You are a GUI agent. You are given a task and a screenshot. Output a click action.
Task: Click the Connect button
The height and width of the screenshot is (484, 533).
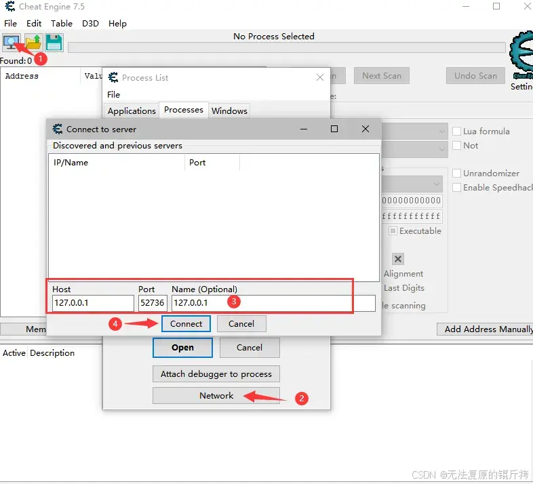(186, 323)
